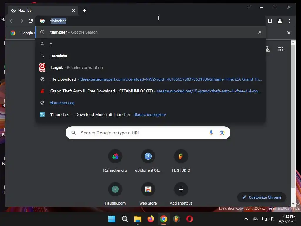Viewport: 301px width, 226px height.
Task: Open the Google apps grid
Action: point(281,49)
